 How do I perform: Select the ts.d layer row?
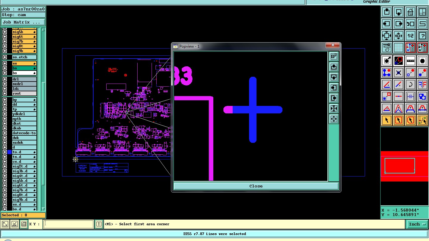click(24, 157)
